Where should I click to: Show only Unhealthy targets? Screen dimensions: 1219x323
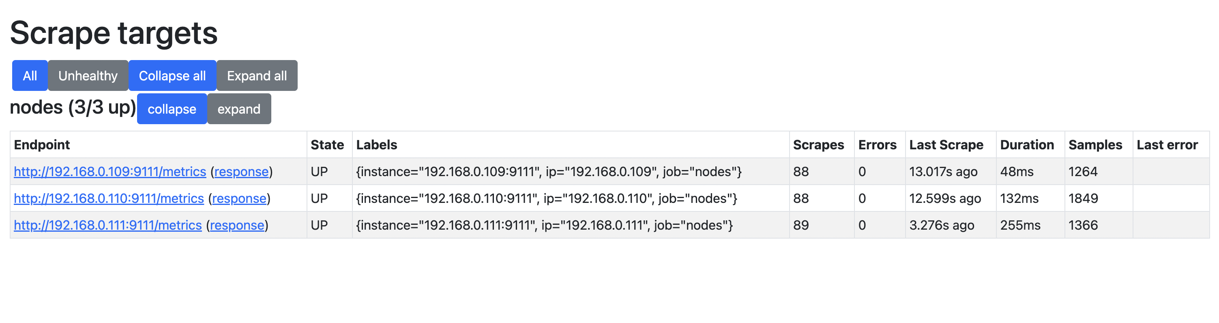coord(88,75)
